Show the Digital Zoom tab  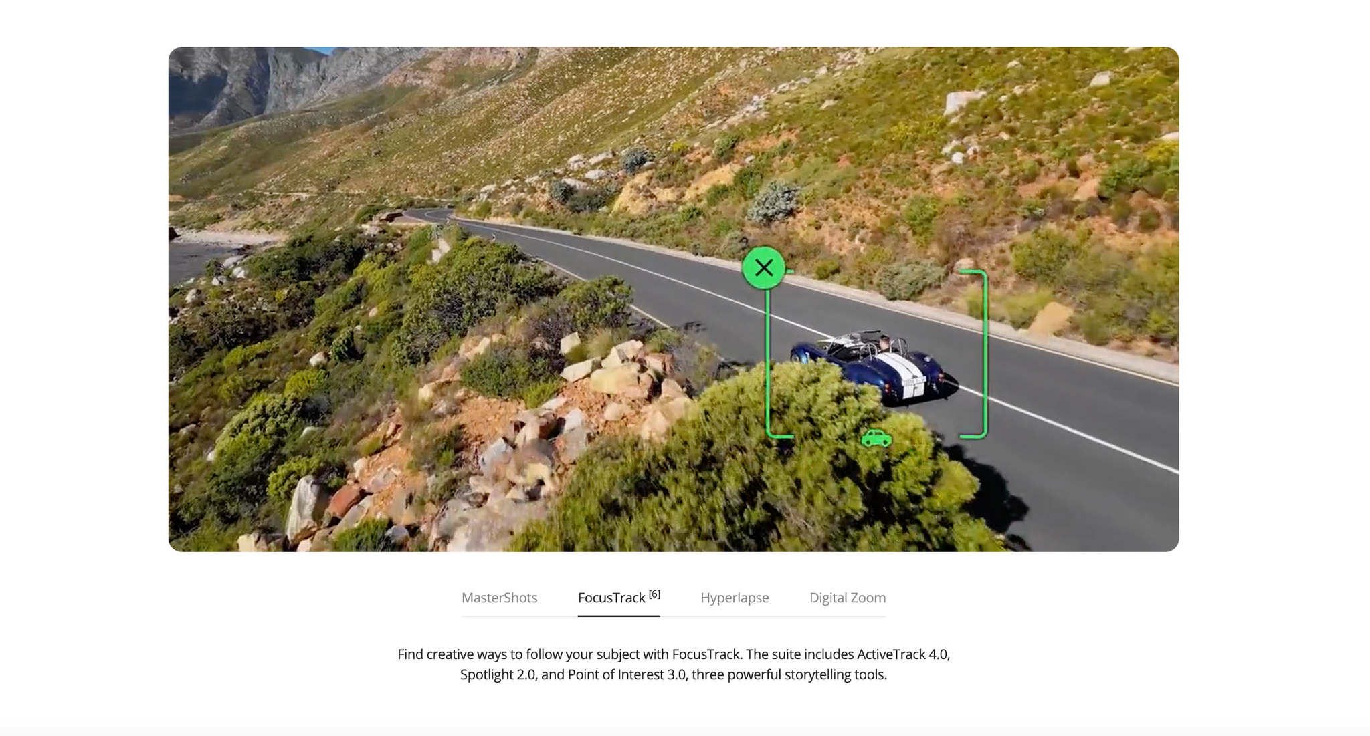pos(848,598)
